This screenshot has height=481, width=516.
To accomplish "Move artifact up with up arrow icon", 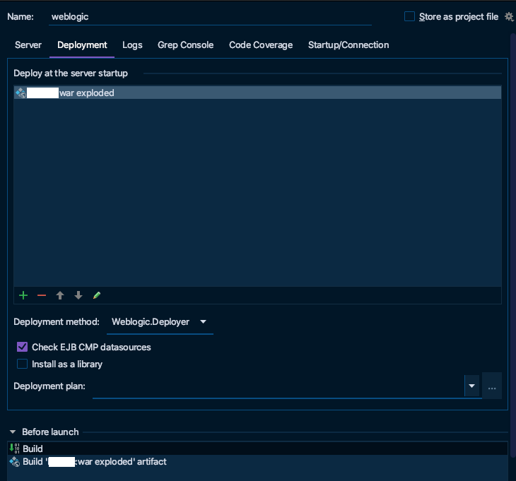I will [60, 295].
